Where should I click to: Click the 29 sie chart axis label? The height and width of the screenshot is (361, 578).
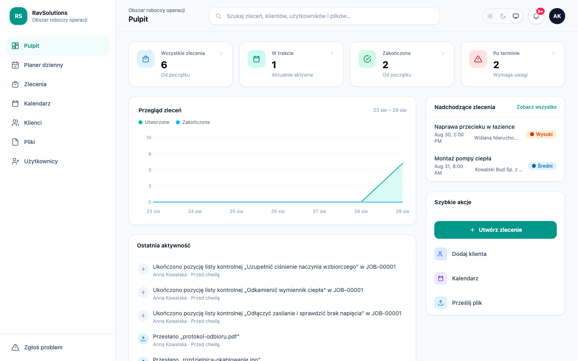(x=403, y=211)
